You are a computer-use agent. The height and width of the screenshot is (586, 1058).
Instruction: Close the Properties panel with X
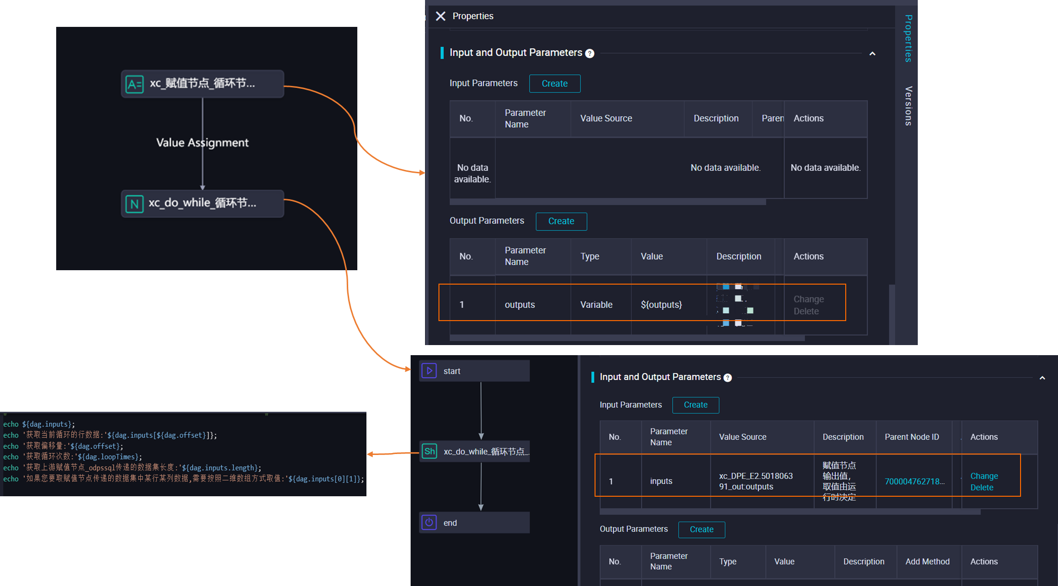(x=440, y=16)
